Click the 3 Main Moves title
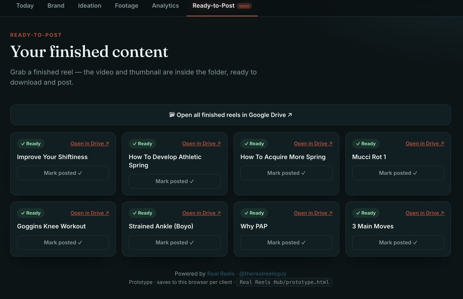The height and width of the screenshot is (299, 463). [373, 226]
